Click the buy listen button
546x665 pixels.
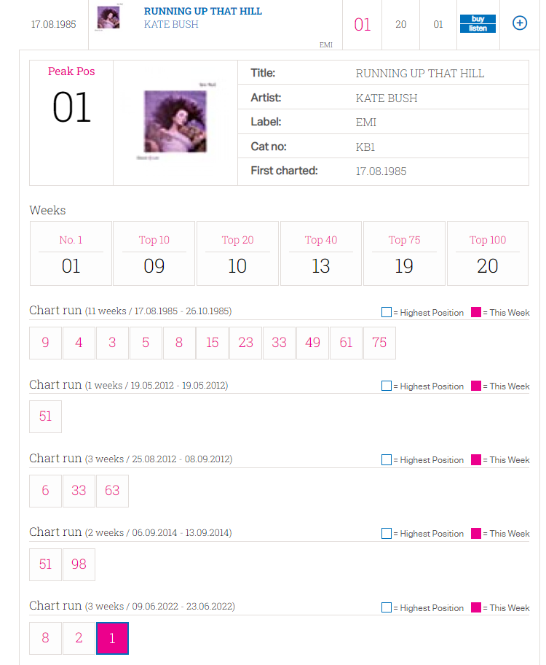(478, 24)
